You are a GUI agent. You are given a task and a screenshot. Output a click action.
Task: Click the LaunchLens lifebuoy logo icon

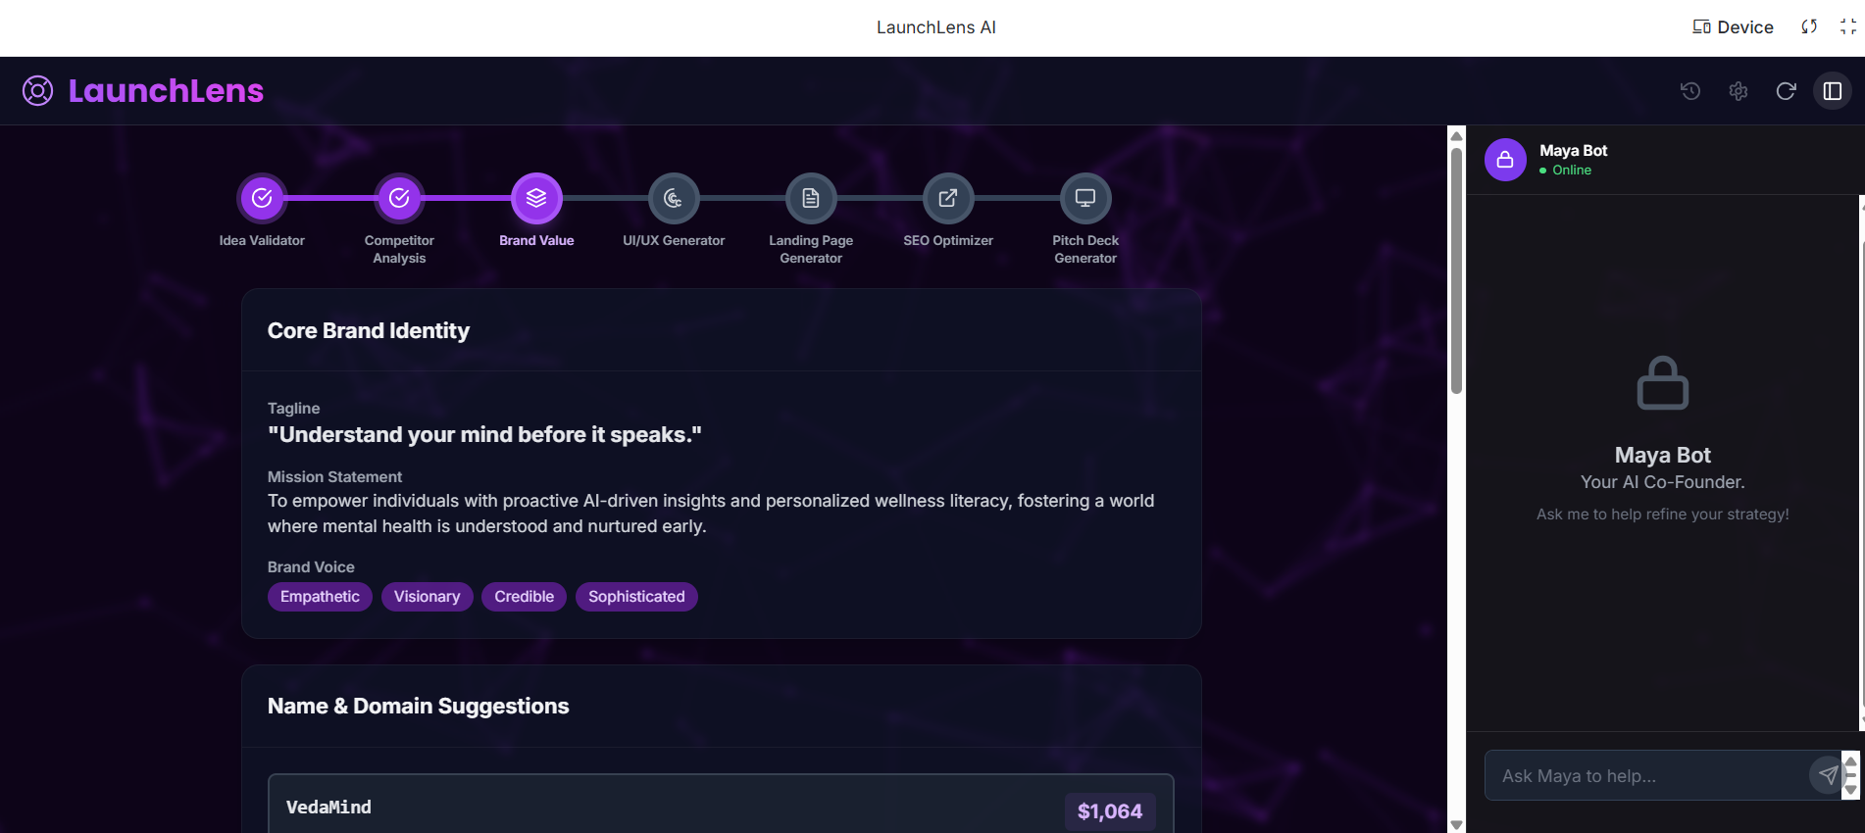(x=38, y=91)
